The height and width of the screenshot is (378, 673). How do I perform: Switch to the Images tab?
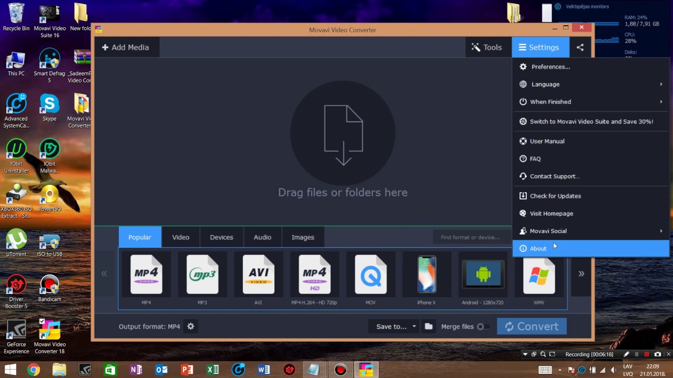303,237
